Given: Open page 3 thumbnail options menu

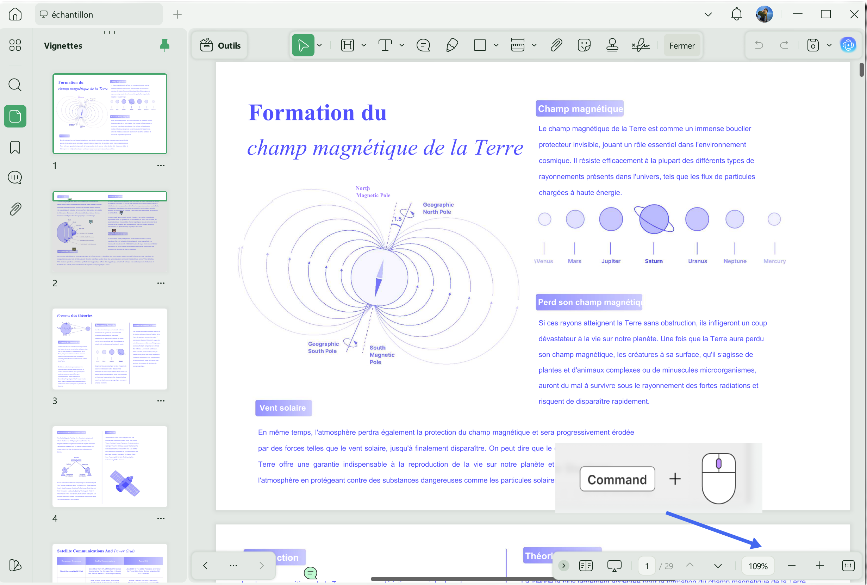Looking at the screenshot, I should pyautogui.click(x=161, y=401).
